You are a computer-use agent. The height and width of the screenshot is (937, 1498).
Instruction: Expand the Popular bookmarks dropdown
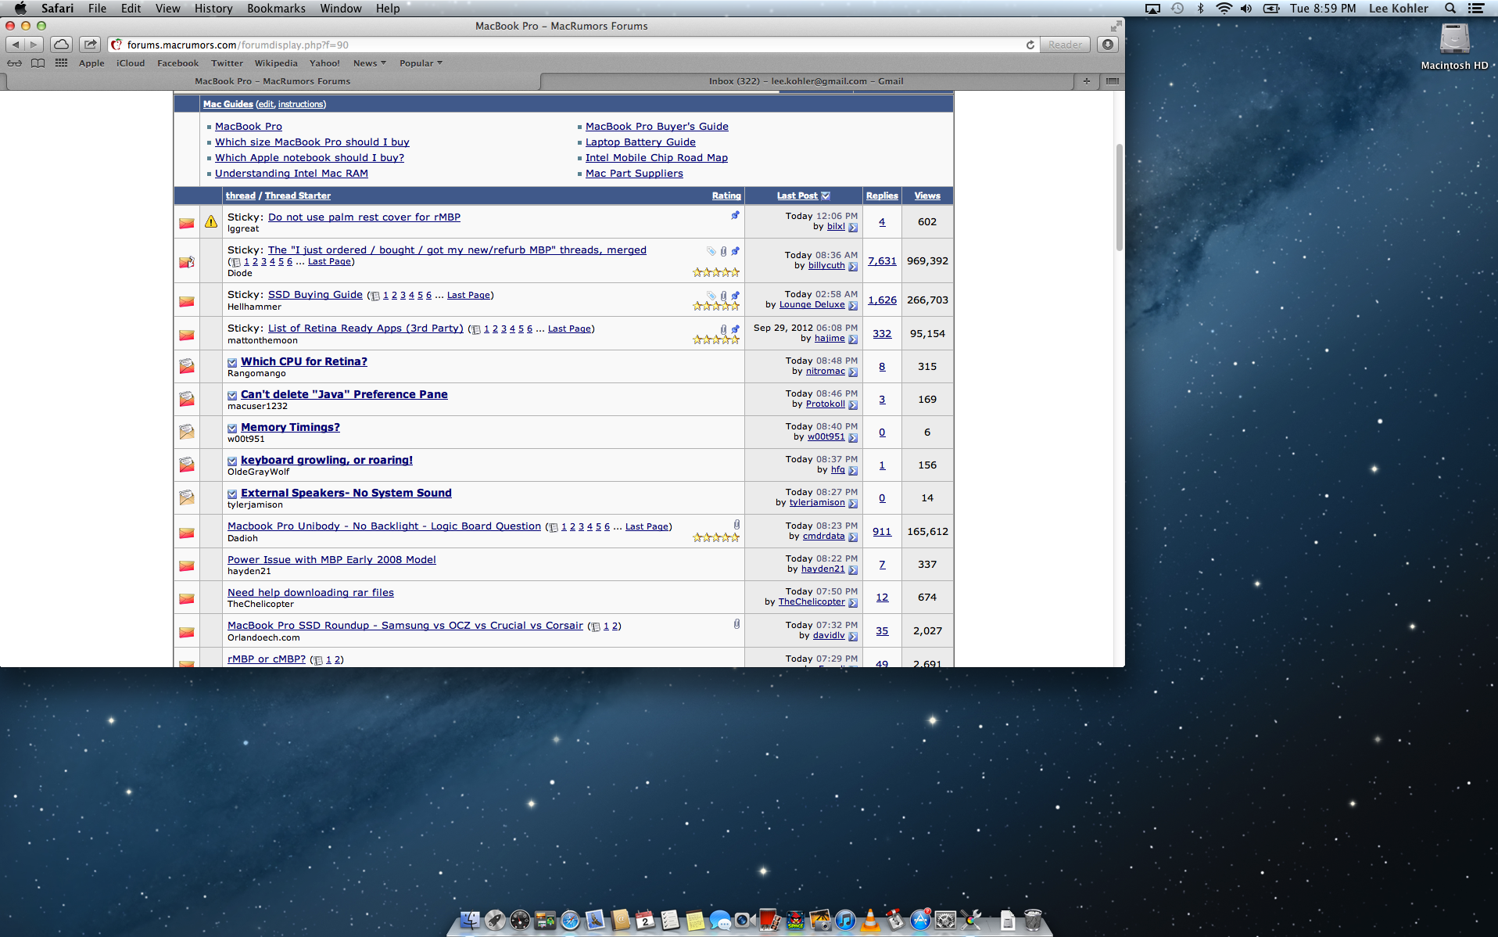tap(421, 63)
